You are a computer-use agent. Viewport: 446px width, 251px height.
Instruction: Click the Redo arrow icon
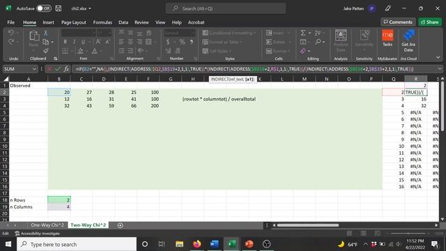click(11, 42)
